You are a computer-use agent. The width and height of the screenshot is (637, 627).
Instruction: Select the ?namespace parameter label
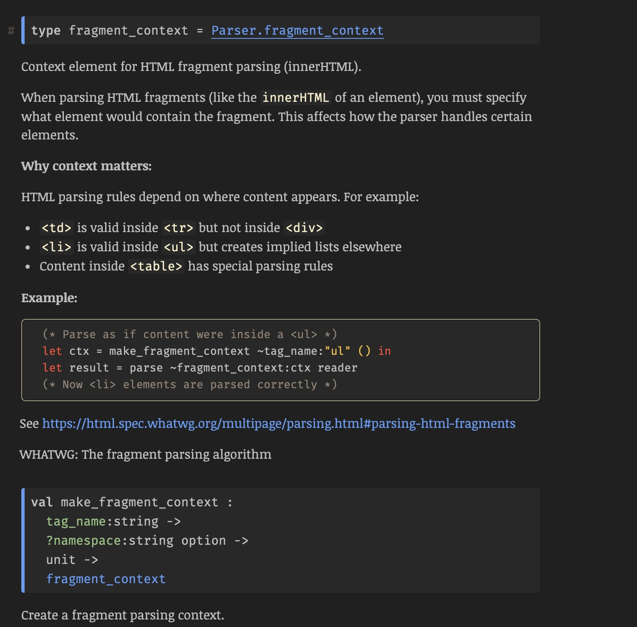pyautogui.click(x=85, y=540)
